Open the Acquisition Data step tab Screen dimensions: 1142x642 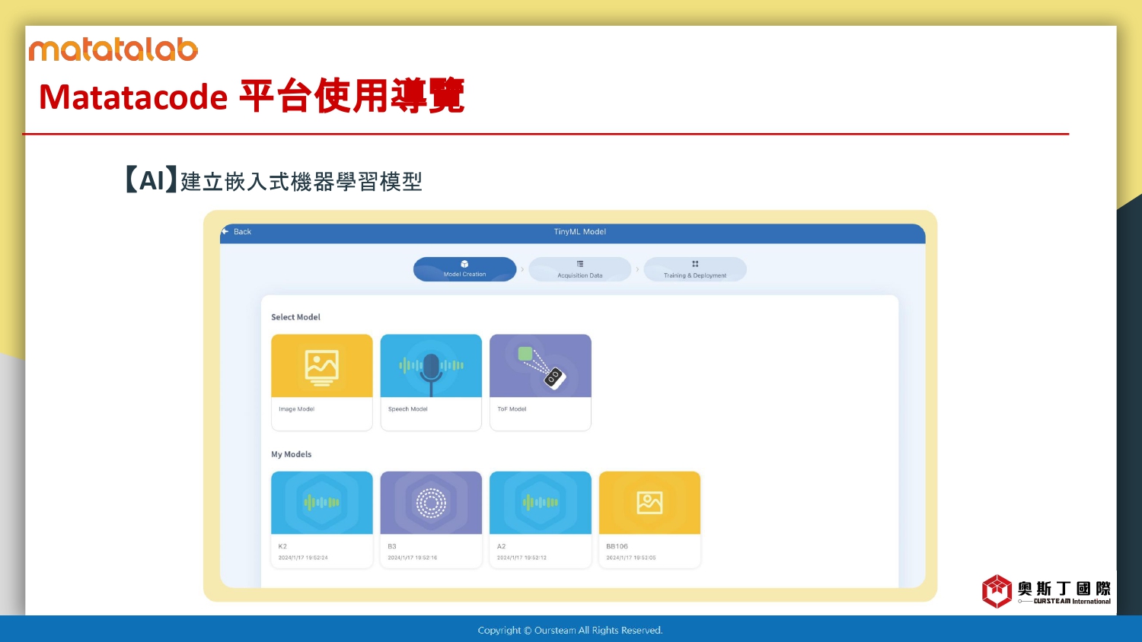pyautogui.click(x=579, y=269)
